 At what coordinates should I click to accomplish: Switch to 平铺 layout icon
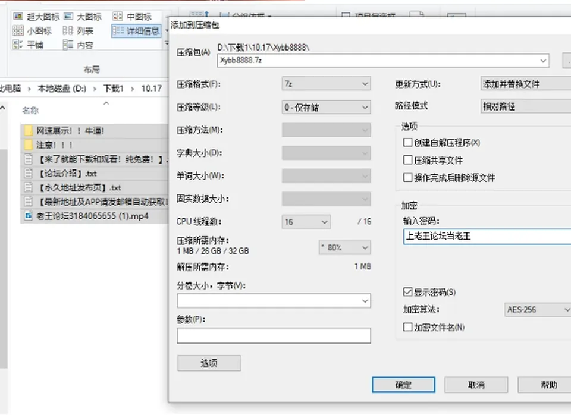click(18, 45)
